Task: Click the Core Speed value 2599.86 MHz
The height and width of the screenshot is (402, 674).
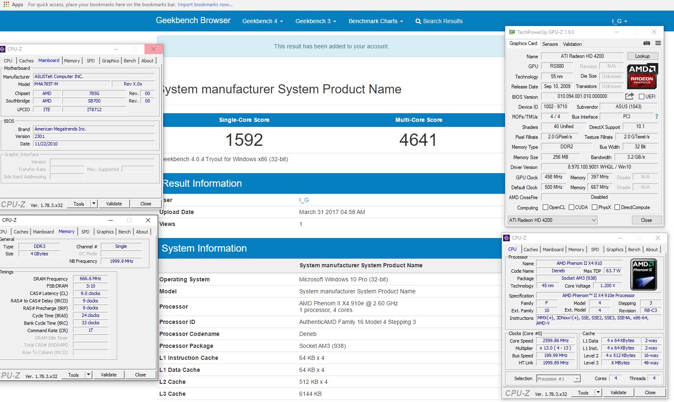Action: pyautogui.click(x=556, y=340)
